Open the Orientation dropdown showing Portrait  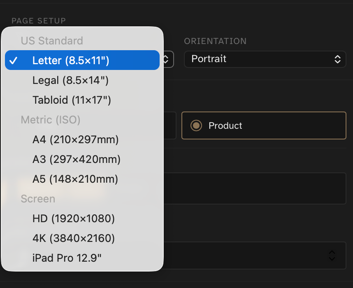click(265, 59)
